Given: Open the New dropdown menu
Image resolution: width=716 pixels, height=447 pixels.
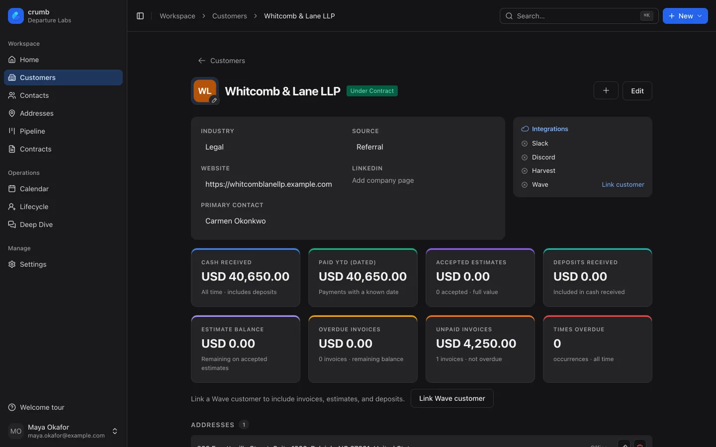Looking at the screenshot, I should 685,16.
